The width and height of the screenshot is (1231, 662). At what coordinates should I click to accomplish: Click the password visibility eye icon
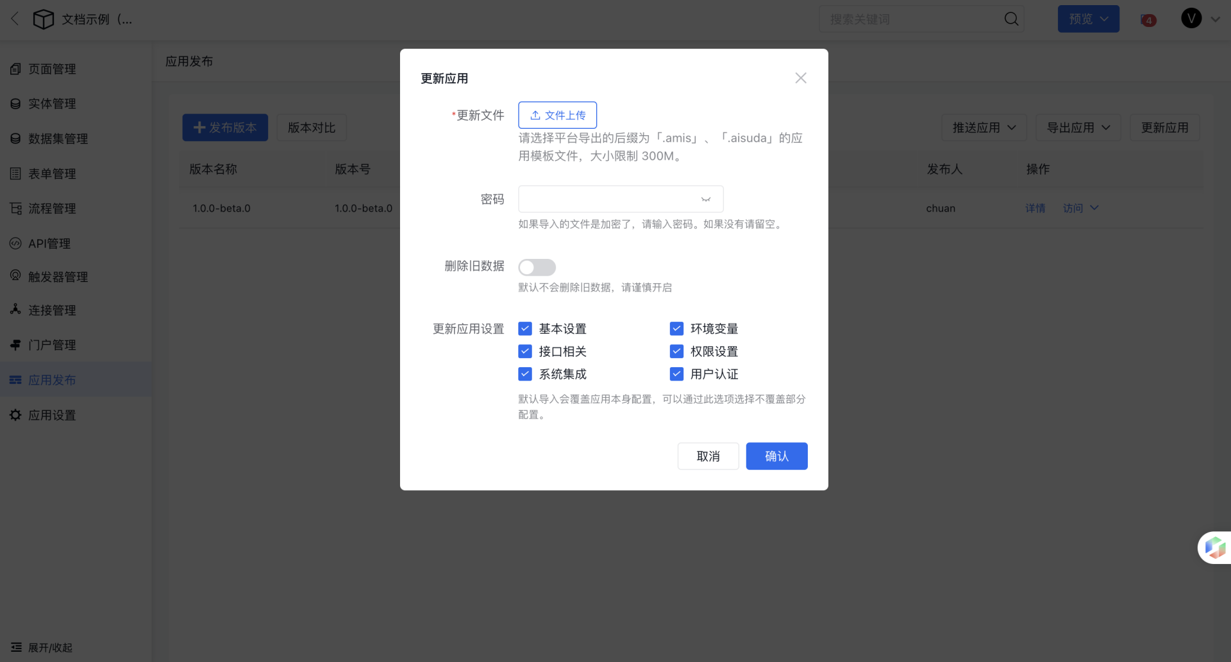pyautogui.click(x=705, y=199)
